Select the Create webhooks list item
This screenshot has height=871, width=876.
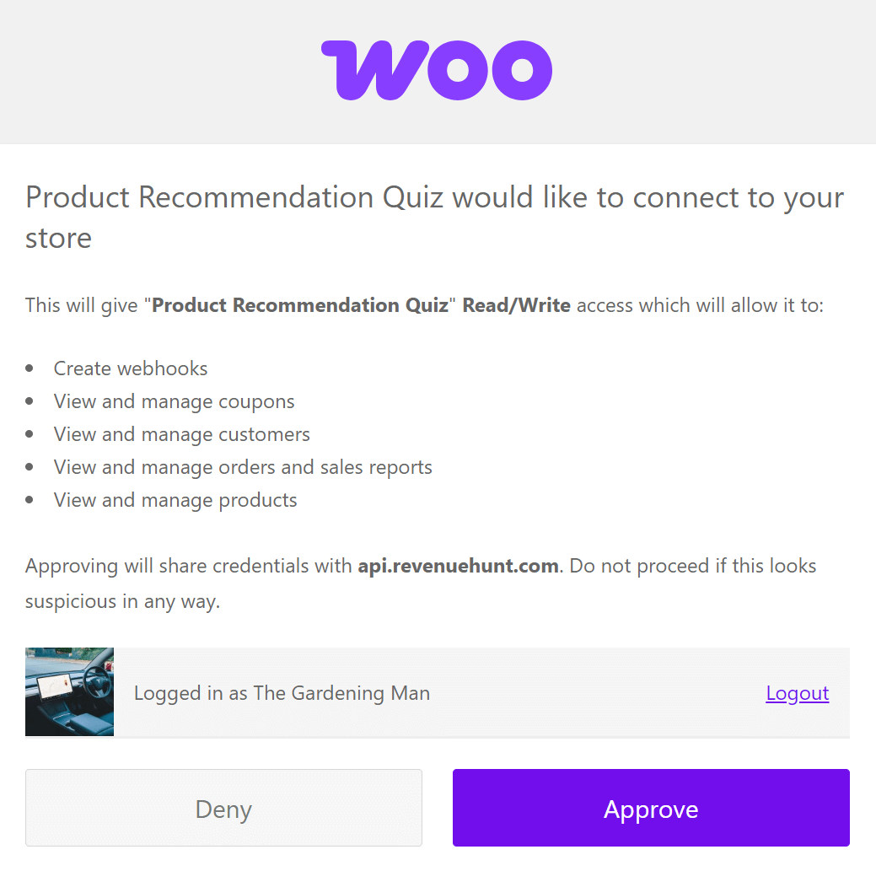click(x=131, y=368)
